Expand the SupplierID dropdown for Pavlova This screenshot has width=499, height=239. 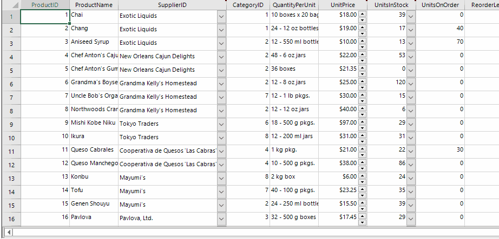221,219
